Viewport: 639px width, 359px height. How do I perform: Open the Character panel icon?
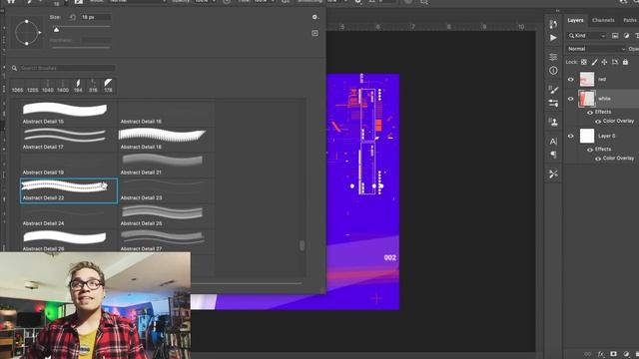(553, 142)
